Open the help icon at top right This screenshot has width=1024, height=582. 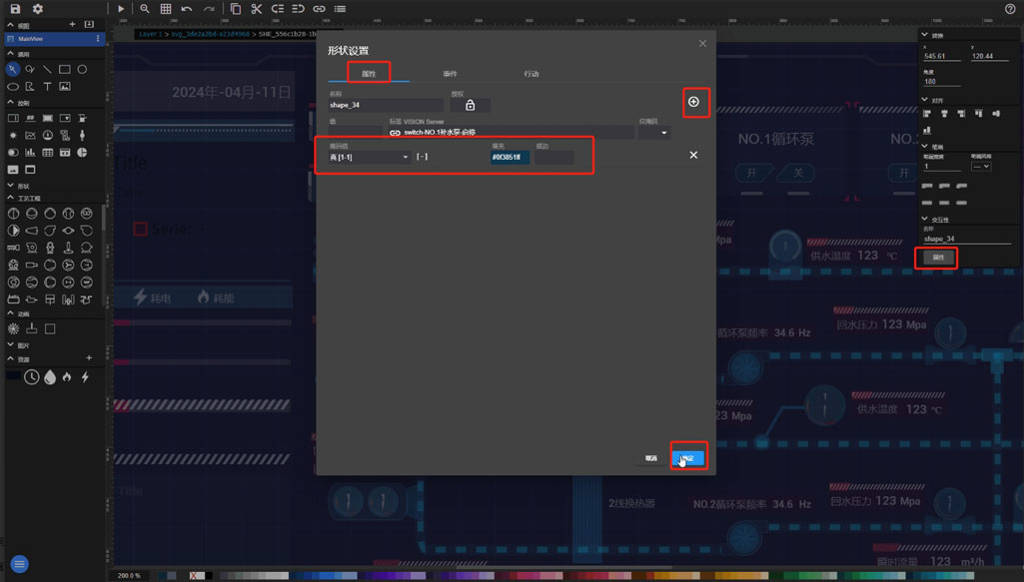1009,9
